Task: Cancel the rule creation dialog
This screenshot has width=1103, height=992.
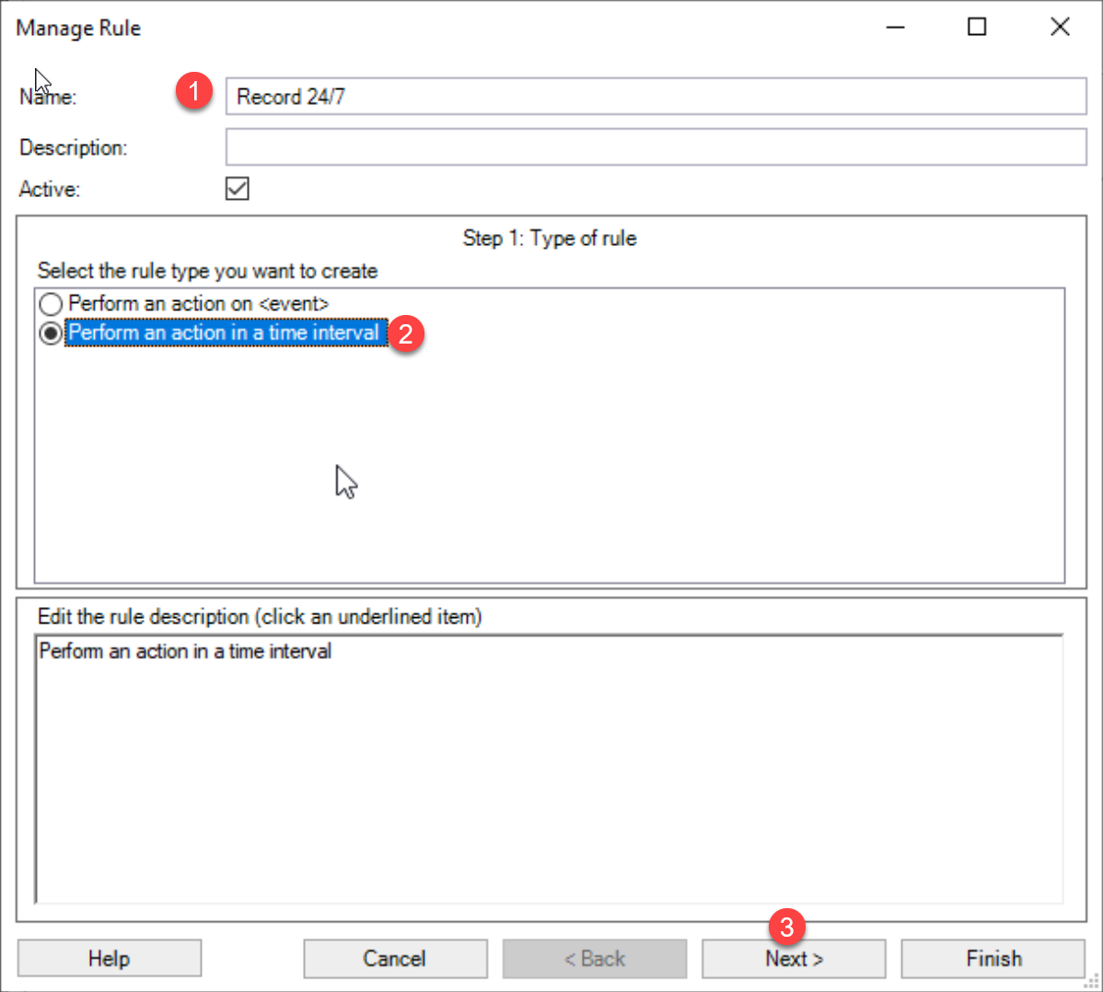Action: tap(395, 959)
